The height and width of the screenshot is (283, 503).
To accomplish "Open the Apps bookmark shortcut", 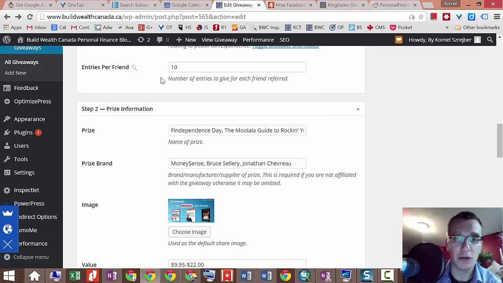I will tap(12, 28).
